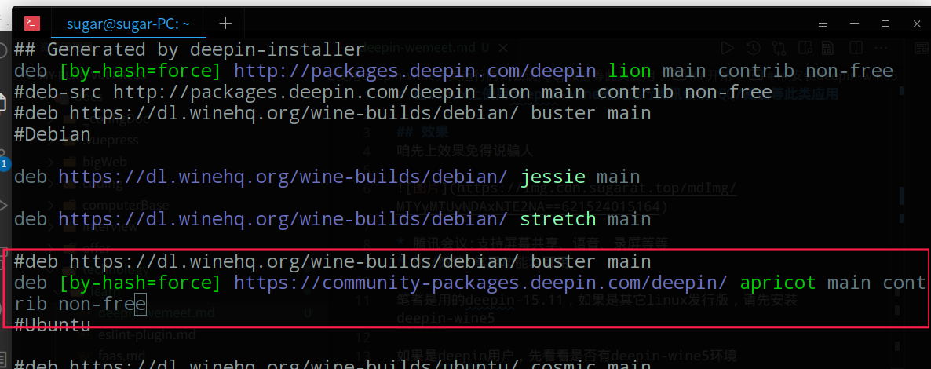Click the 'rib non-free' wrapped line at the cursor
The height and width of the screenshot is (369, 931).
point(79,305)
